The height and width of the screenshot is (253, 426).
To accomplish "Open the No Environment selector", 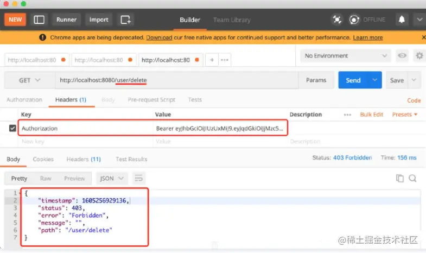I will click(x=345, y=56).
